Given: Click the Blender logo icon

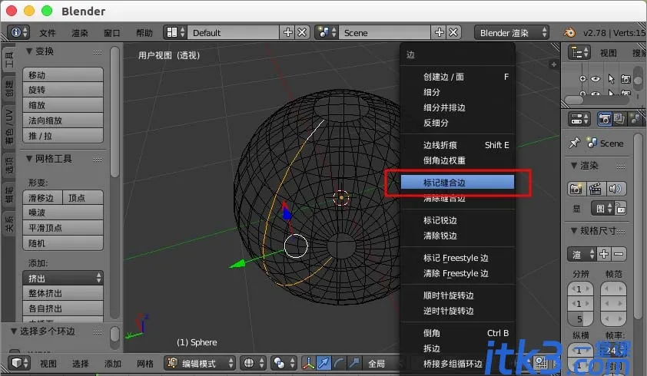Looking at the screenshot, I should [x=569, y=32].
